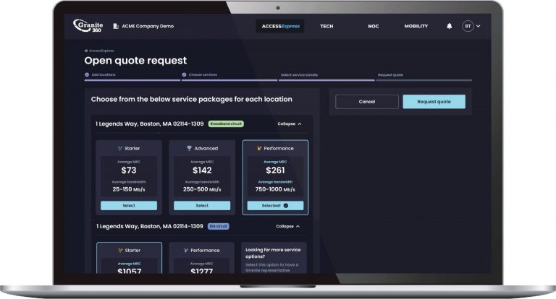Click the home icon in AccessExpress breadcrumb

coord(86,51)
